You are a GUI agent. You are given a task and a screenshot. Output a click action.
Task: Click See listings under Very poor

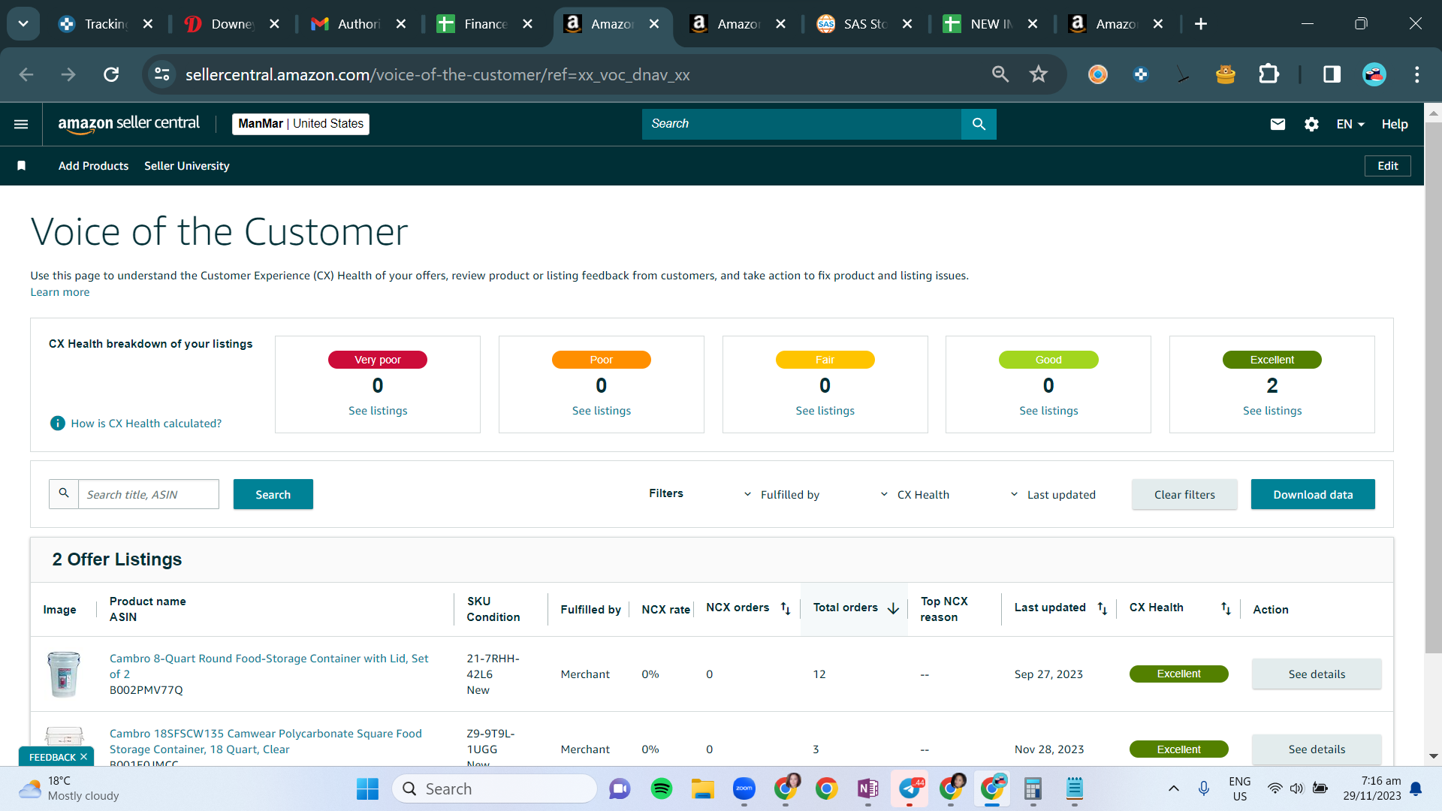click(378, 411)
